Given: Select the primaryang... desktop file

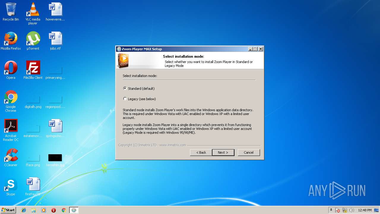Looking at the screenshot, I should [55, 73].
